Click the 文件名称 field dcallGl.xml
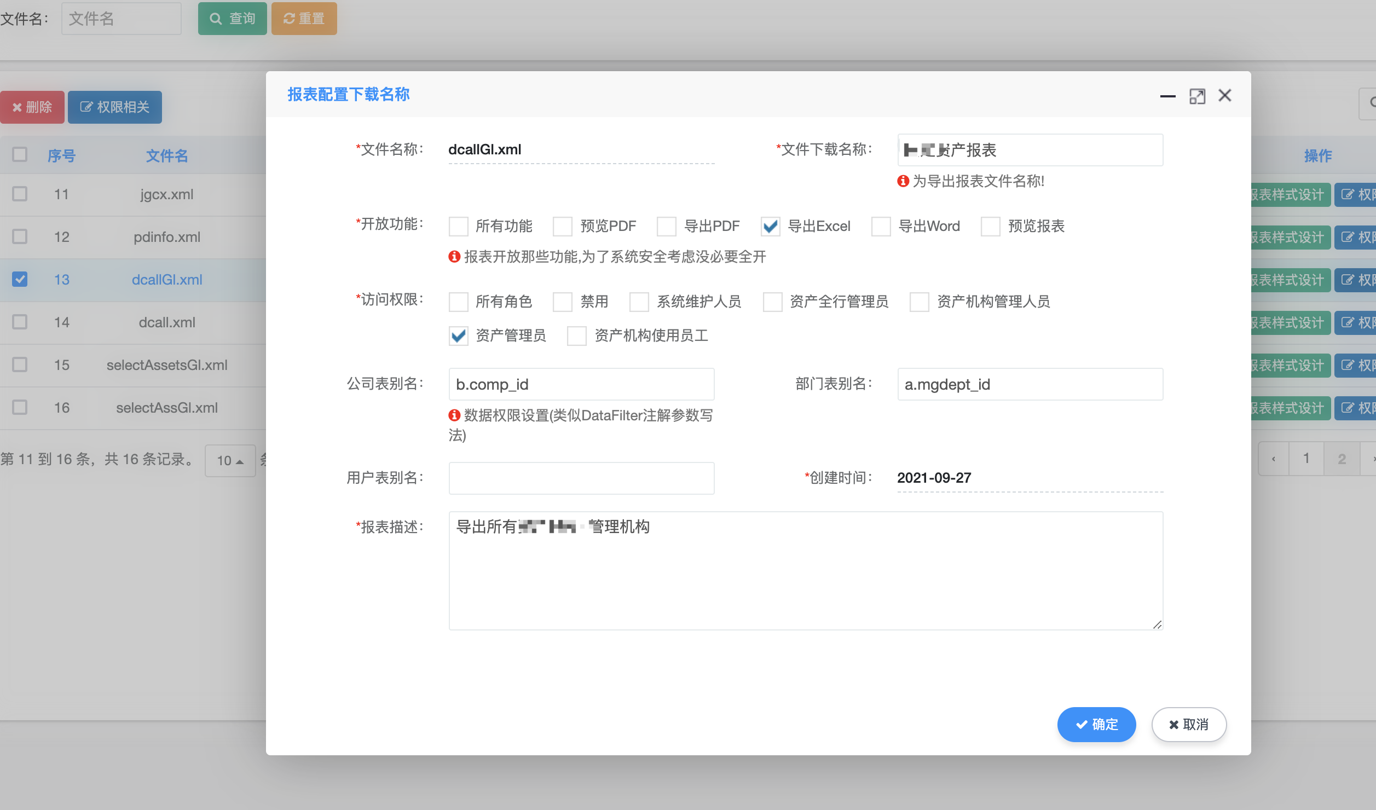1376x810 pixels. click(x=581, y=149)
